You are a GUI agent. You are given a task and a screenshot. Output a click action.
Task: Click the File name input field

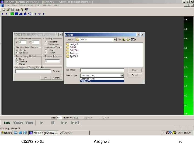(x=102, y=70)
